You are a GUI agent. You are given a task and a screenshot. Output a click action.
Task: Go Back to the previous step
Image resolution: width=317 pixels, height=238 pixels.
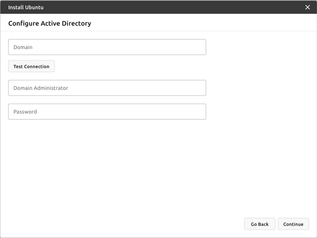260,224
